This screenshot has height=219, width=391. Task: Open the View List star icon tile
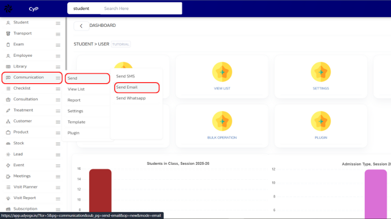(x=222, y=72)
